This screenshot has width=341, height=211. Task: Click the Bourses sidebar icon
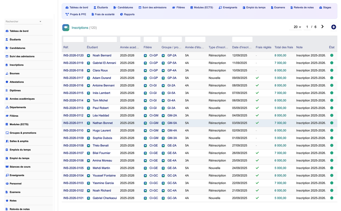point(7,73)
